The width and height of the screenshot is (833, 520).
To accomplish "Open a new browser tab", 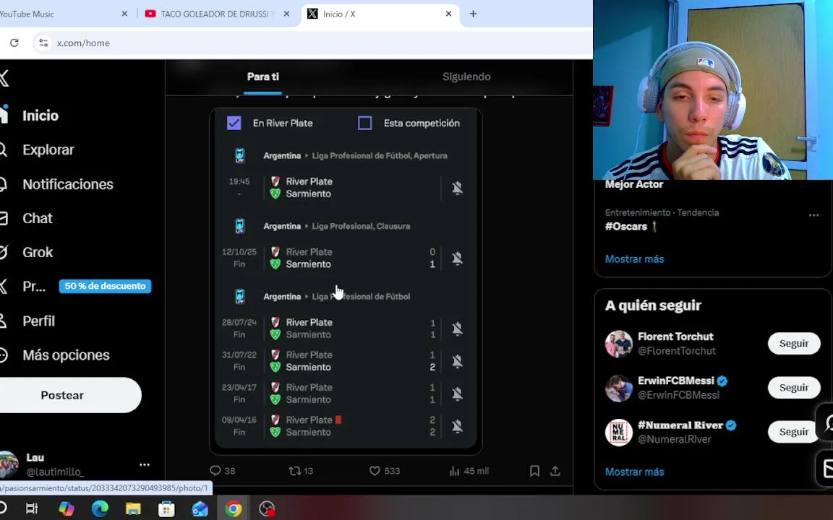I will click(x=473, y=14).
